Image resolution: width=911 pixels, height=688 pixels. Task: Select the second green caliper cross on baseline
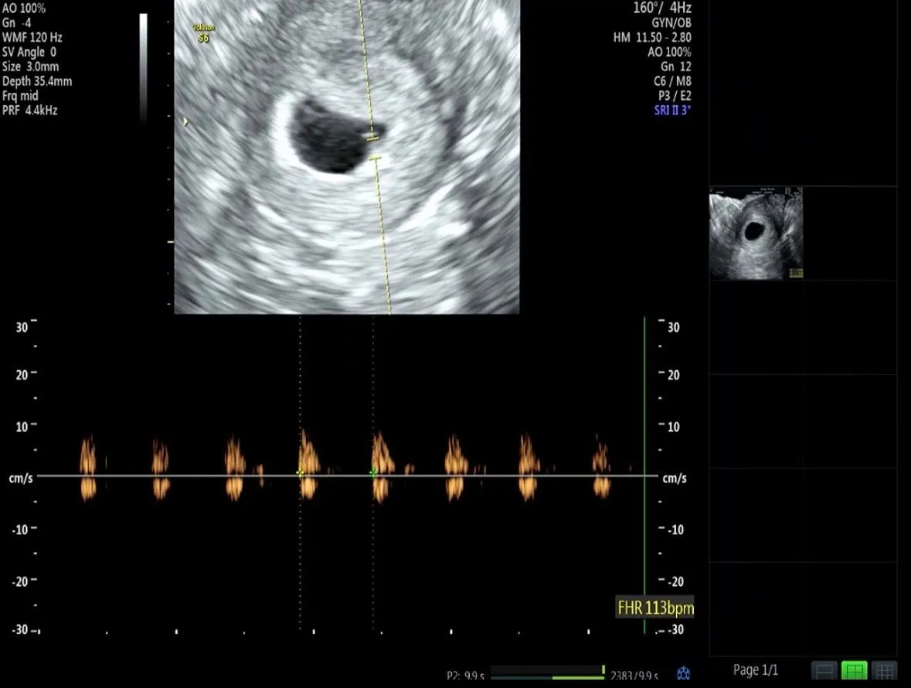pyautogui.click(x=373, y=473)
